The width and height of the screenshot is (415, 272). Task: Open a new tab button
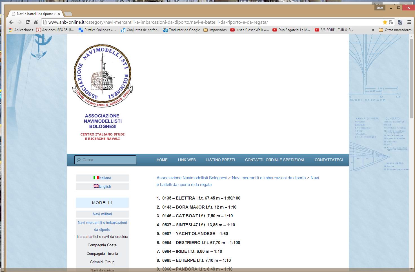[68, 14]
